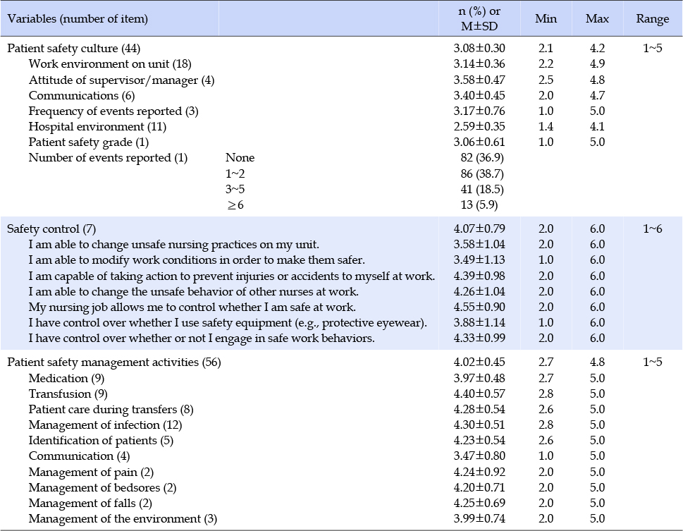Select the 'n (%) or M±SD' header cell
Viewport: 683px width, 531px height.
[479, 19]
